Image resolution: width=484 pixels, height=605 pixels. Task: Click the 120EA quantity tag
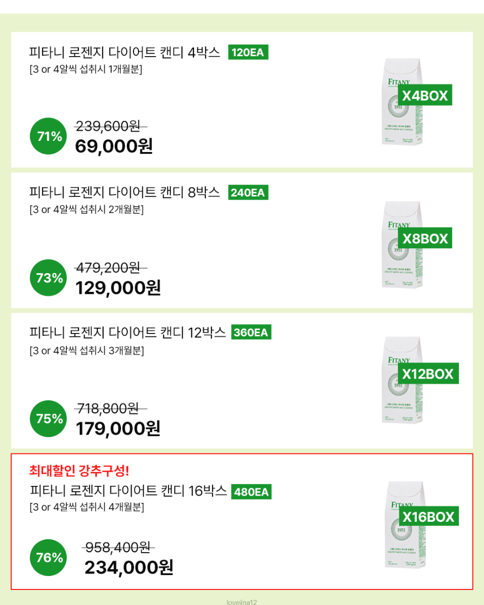coord(248,52)
